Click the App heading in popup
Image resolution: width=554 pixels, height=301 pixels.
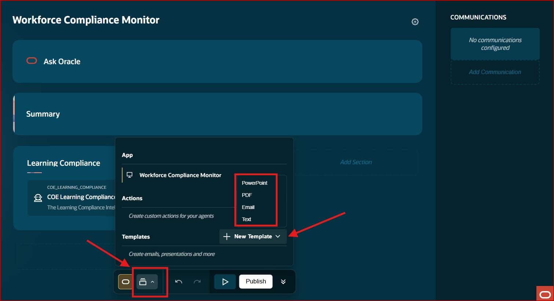click(127, 155)
